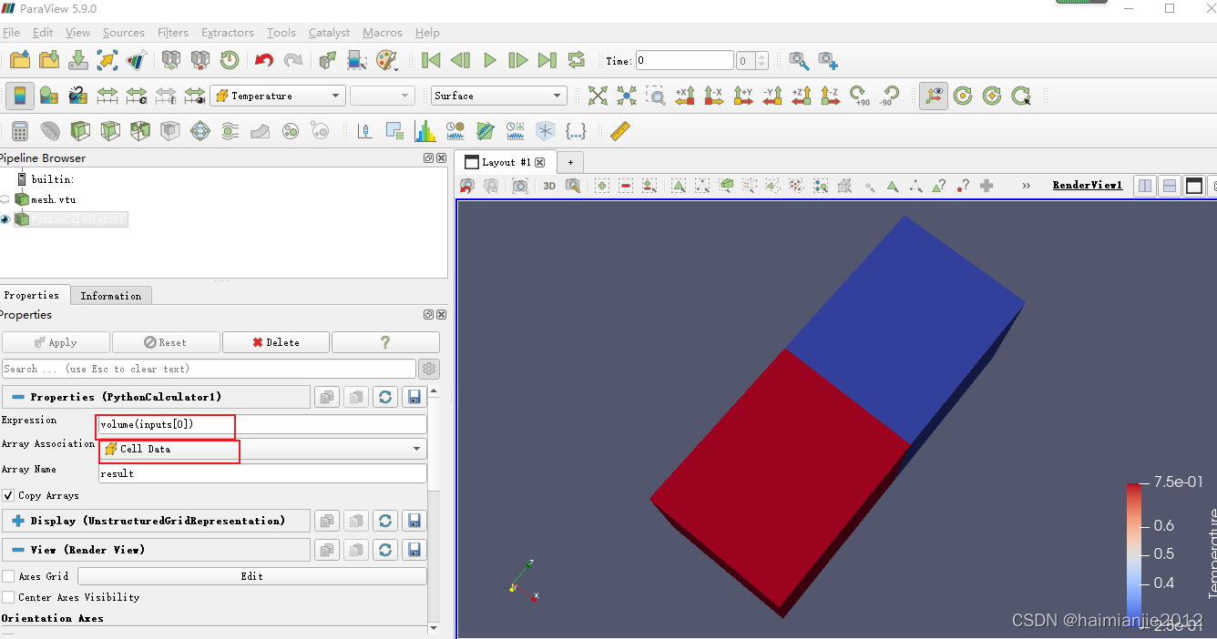Apply the Slice filter icon
The width and height of the screenshot is (1217, 639).
click(110, 131)
